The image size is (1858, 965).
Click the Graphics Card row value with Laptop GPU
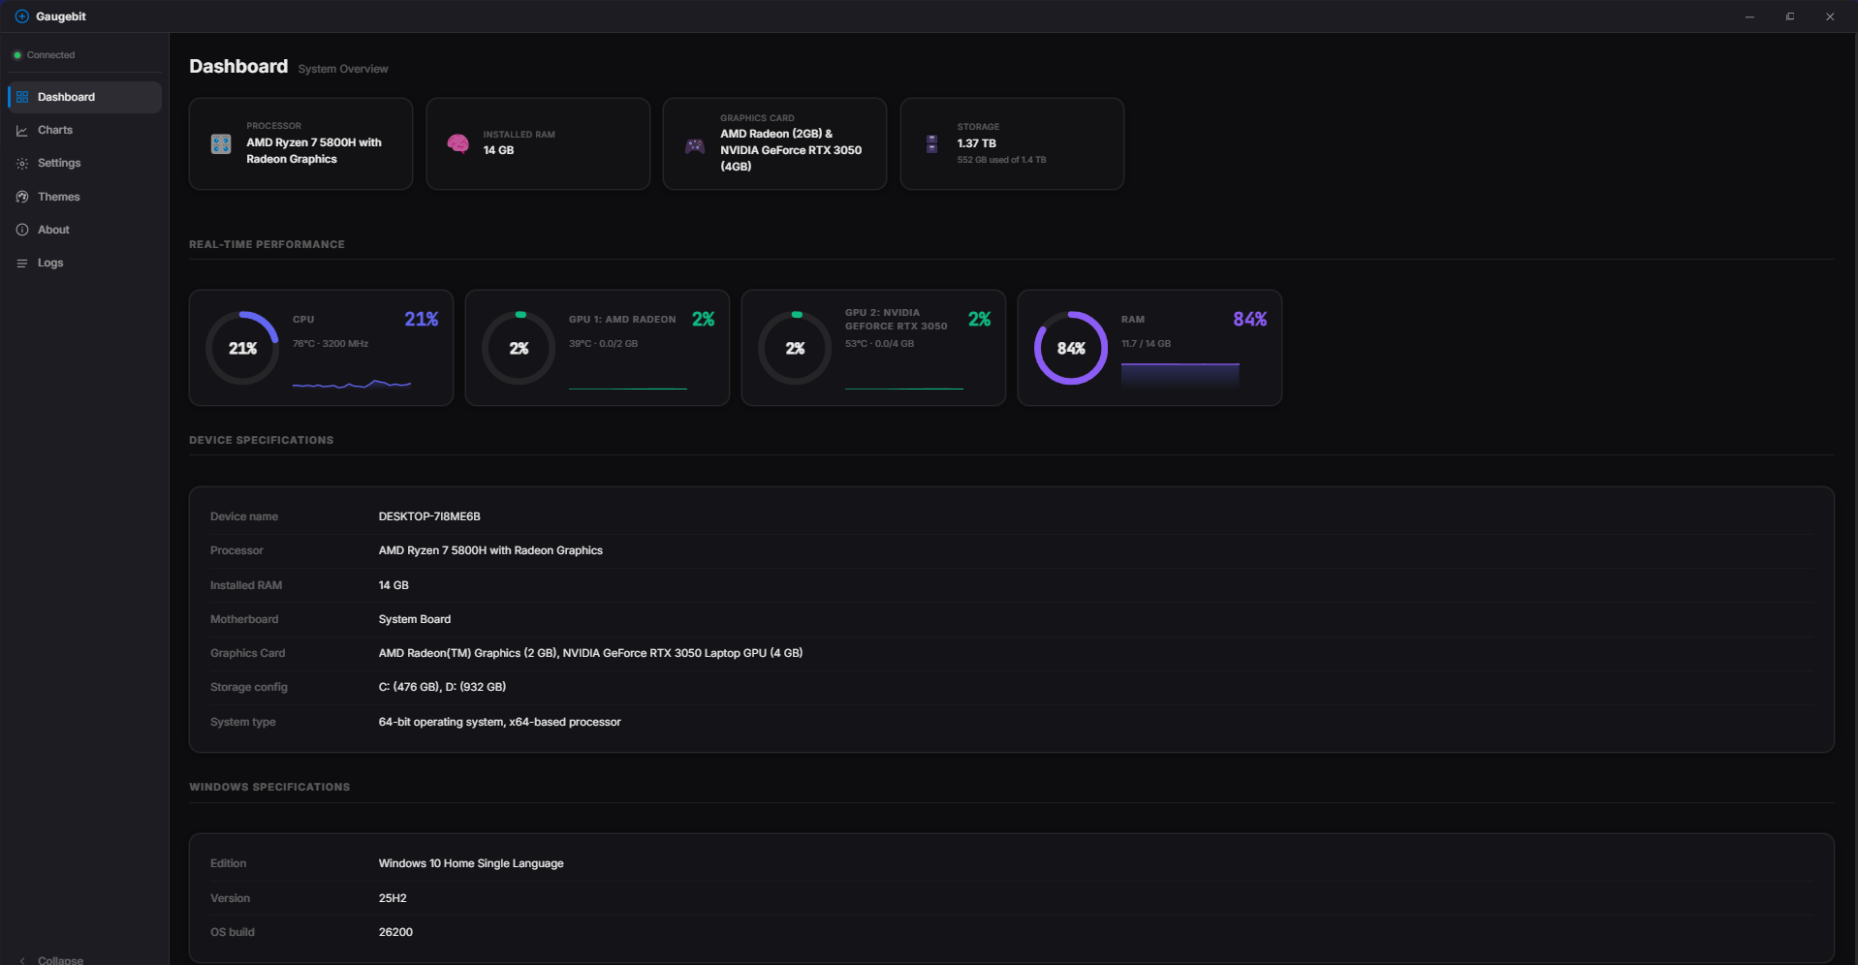click(x=590, y=653)
